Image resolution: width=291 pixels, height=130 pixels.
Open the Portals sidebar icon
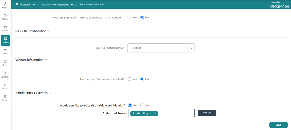(5, 29)
